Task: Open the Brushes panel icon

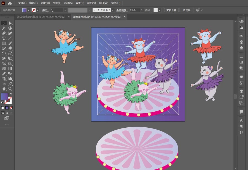Action: pyautogui.click(x=241, y=42)
